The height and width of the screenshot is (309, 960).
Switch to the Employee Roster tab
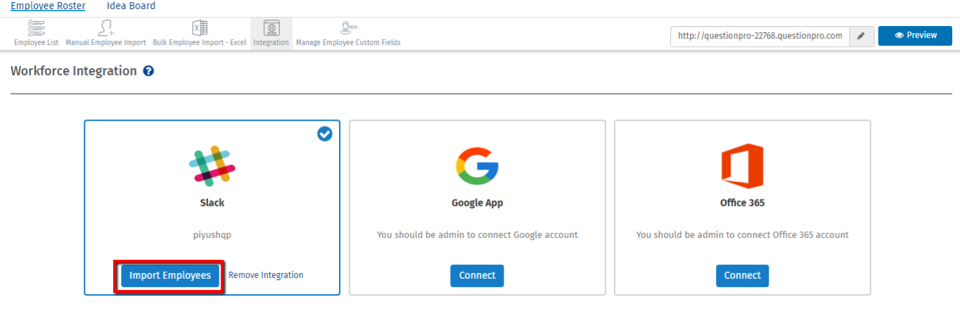click(48, 6)
